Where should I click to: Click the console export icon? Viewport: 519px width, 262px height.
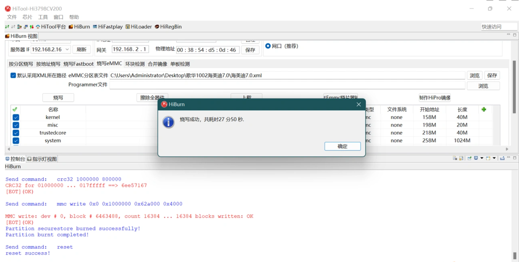502,158
